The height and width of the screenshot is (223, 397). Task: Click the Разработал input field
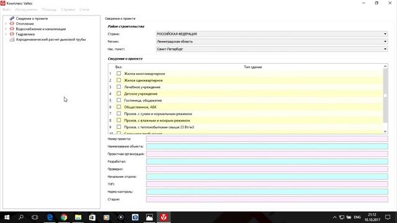(267, 161)
